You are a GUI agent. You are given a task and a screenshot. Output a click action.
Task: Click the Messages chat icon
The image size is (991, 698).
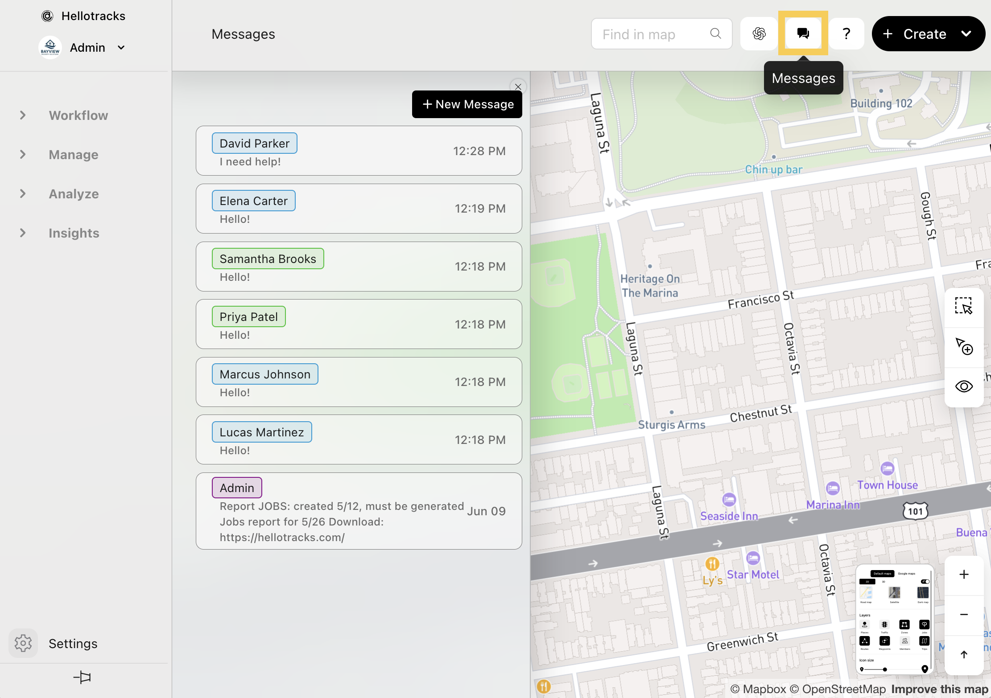[803, 34]
